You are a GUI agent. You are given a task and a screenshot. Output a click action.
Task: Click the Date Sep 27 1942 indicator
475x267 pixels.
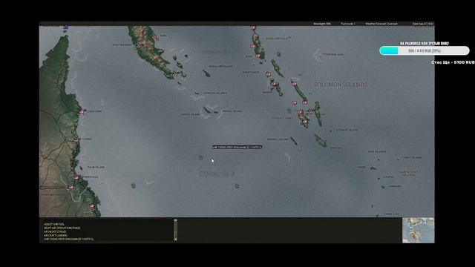point(423,24)
